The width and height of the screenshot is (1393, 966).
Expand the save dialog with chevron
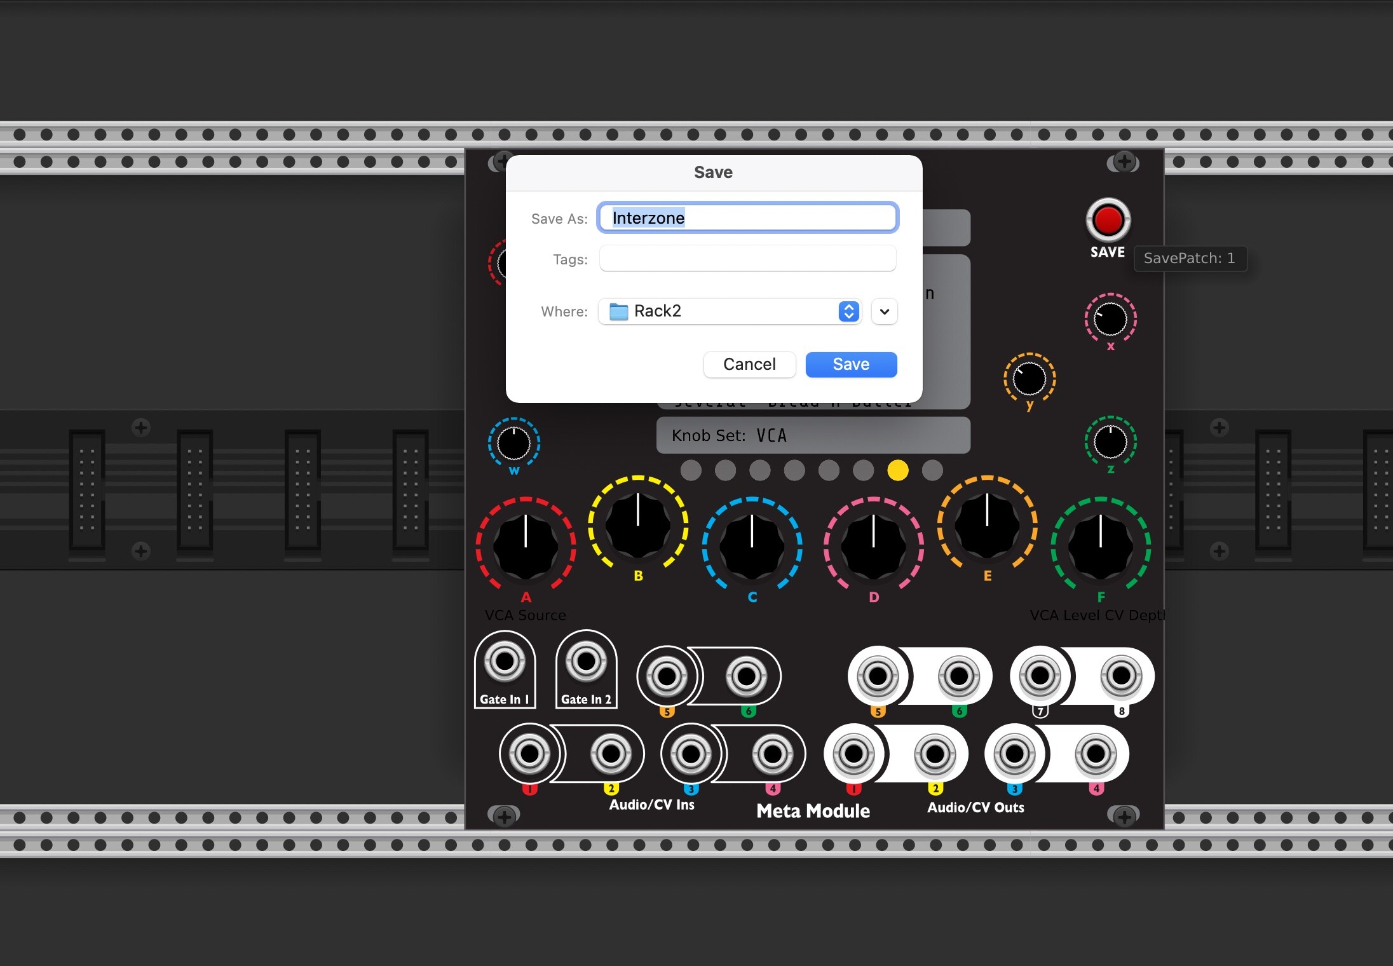tap(884, 311)
